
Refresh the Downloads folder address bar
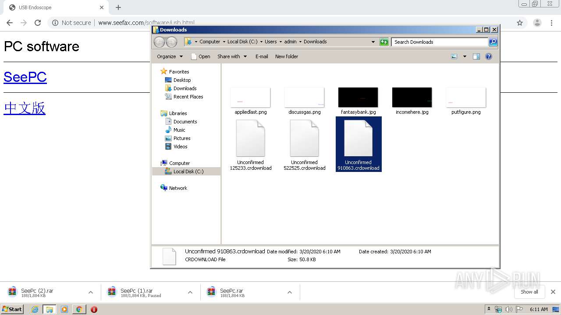coord(384,42)
